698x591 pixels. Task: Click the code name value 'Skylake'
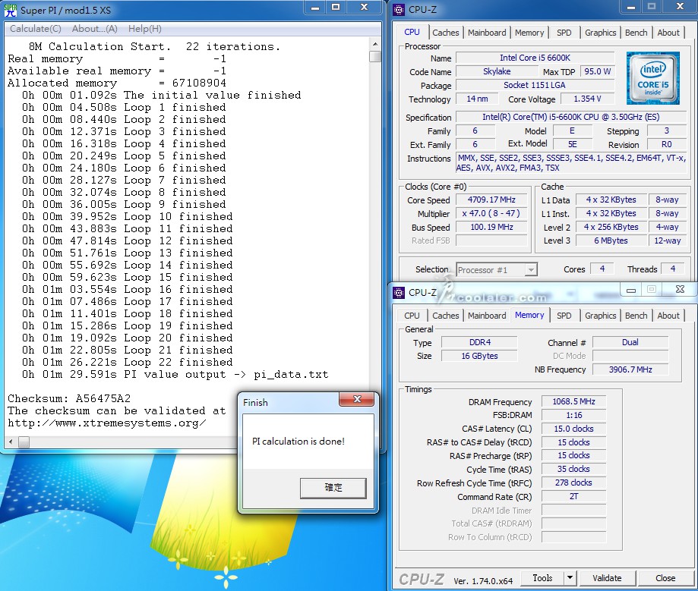point(497,71)
